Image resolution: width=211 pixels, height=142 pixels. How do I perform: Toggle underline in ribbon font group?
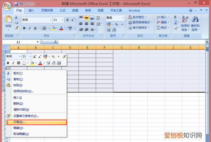tap(35, 28)
